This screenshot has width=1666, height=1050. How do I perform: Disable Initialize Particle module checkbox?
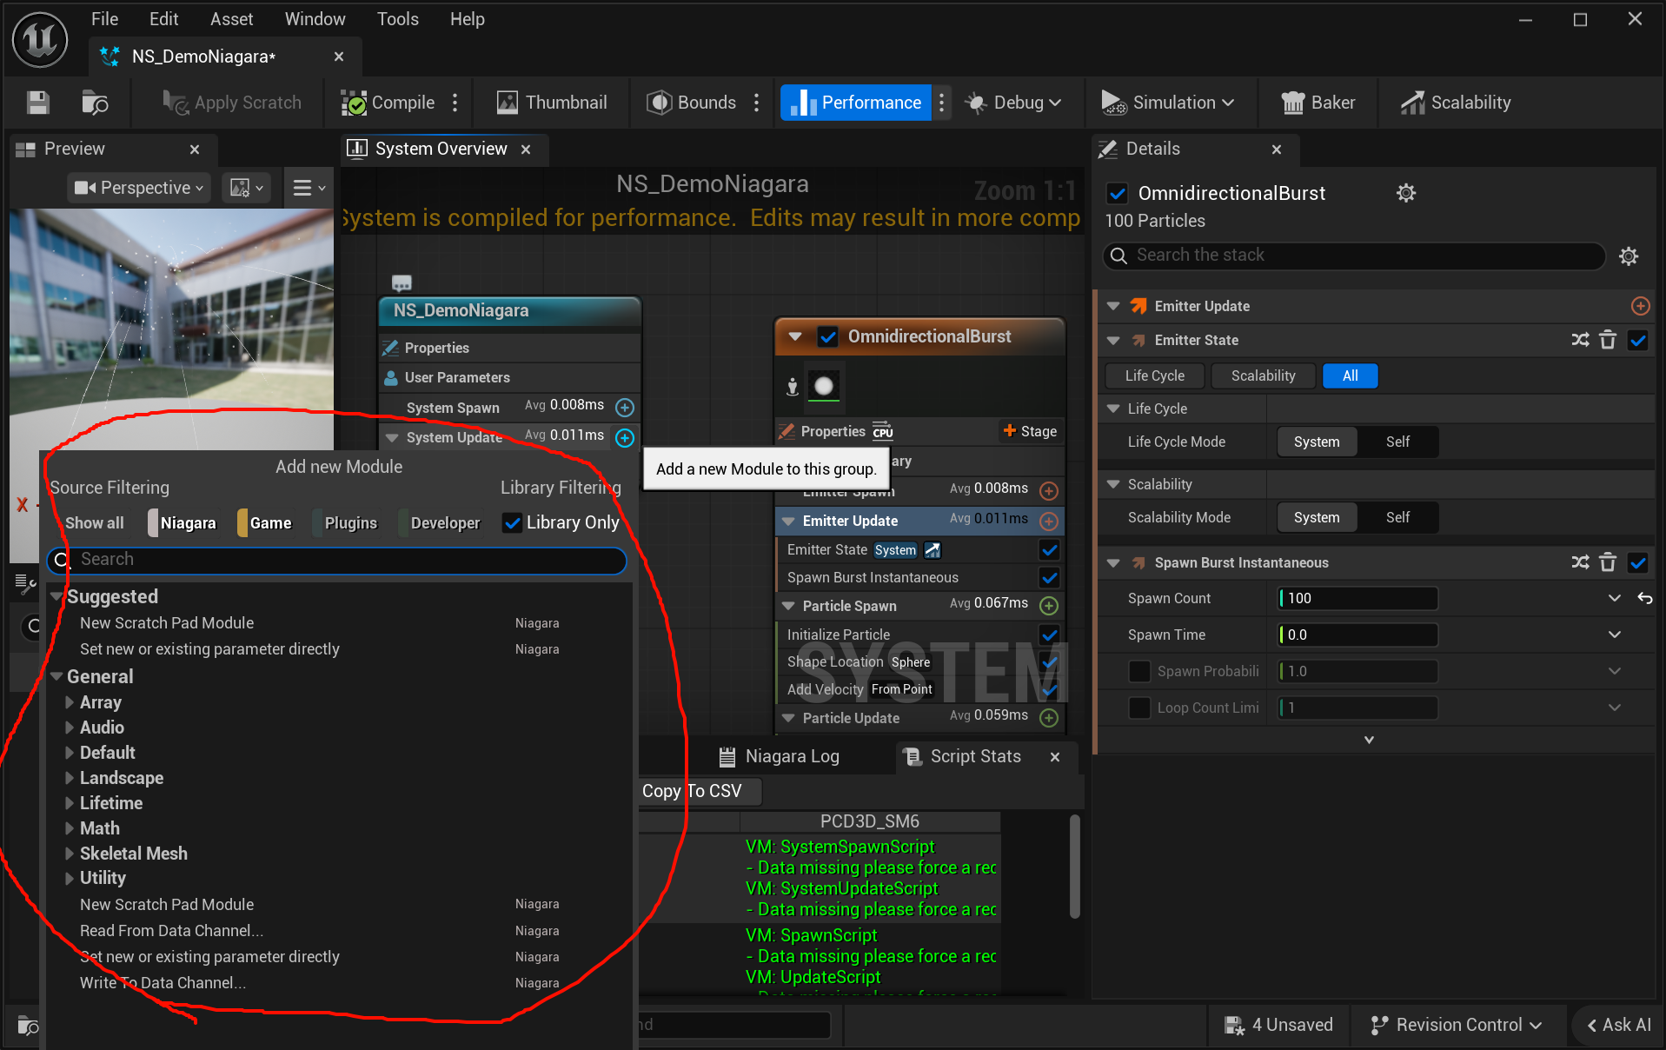pos(1049,635)
